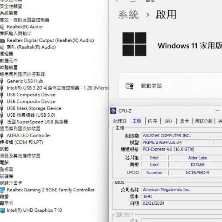
Task: Select Realtek Gaming 2.5GbE Family Controller
Action: point(51,190)
